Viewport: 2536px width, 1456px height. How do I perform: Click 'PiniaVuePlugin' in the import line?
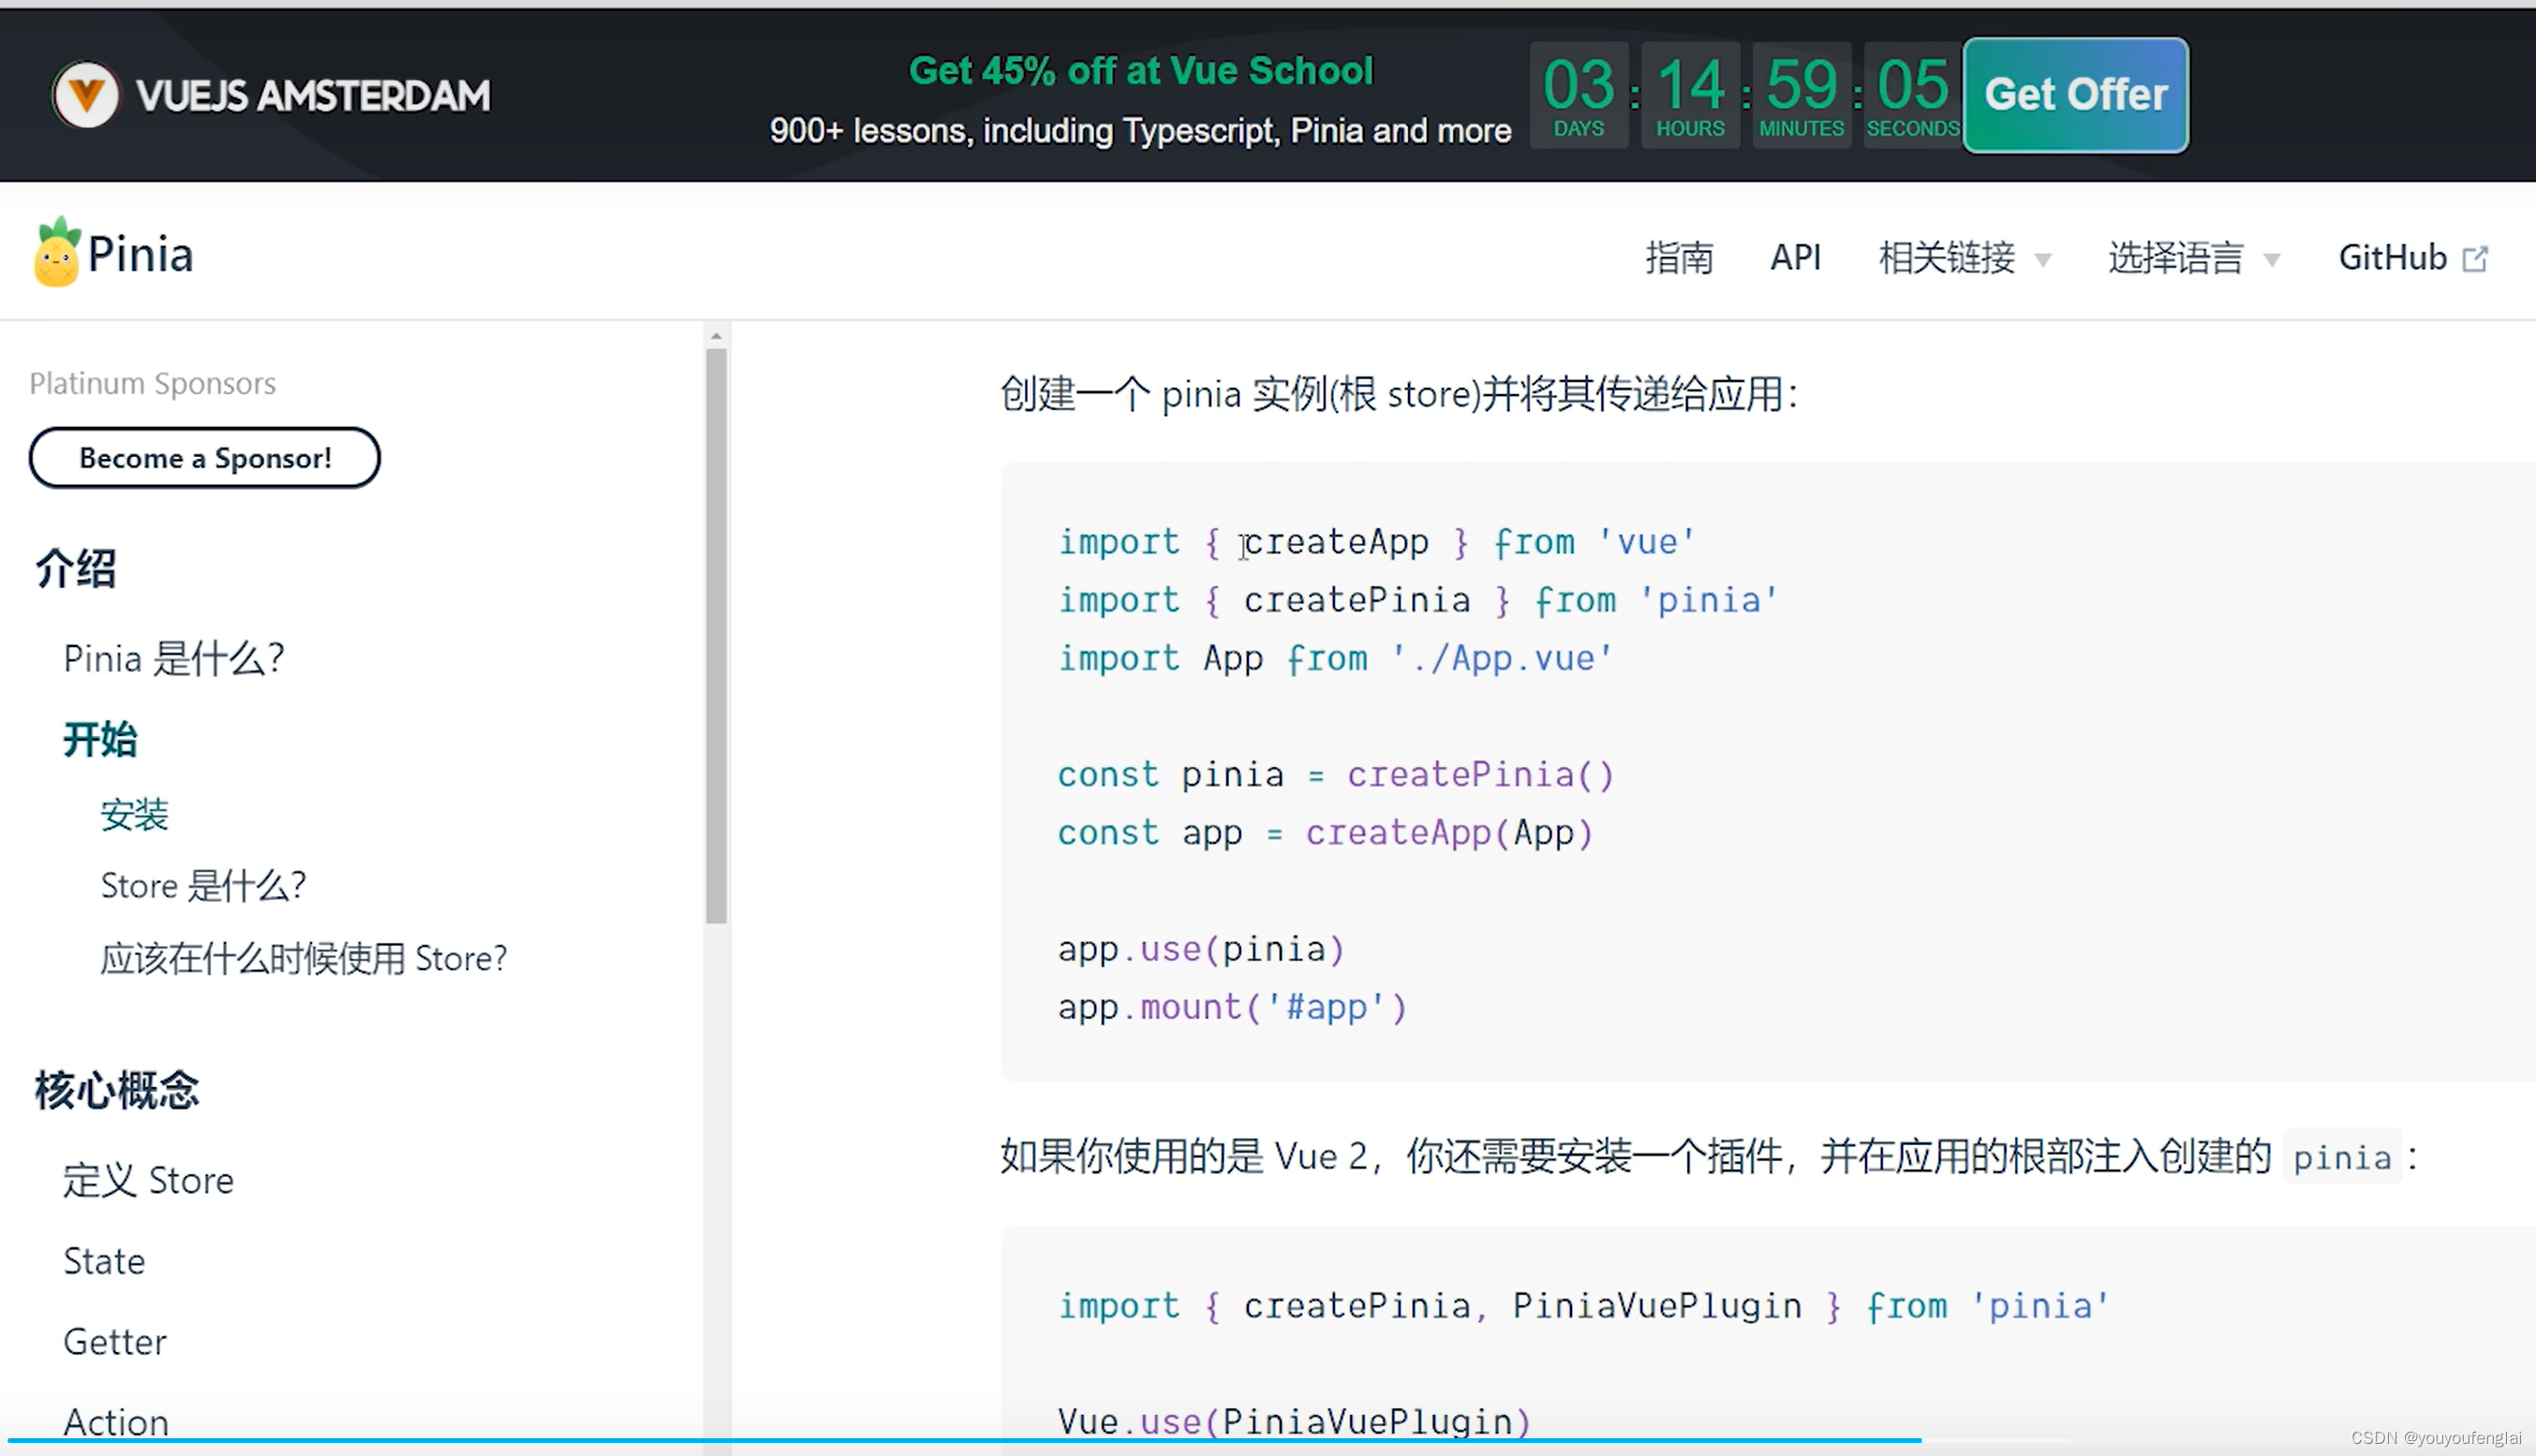coord(1656,1306)
